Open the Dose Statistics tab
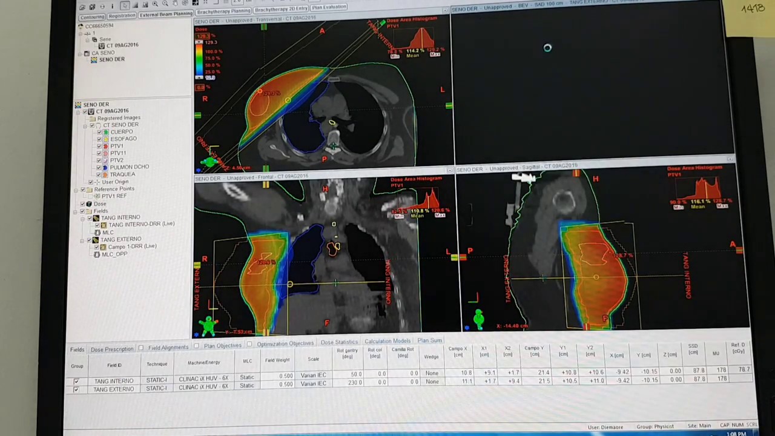The width and height of the screenshot is (775, 436). pyautogui.click(x=339, y=342)
